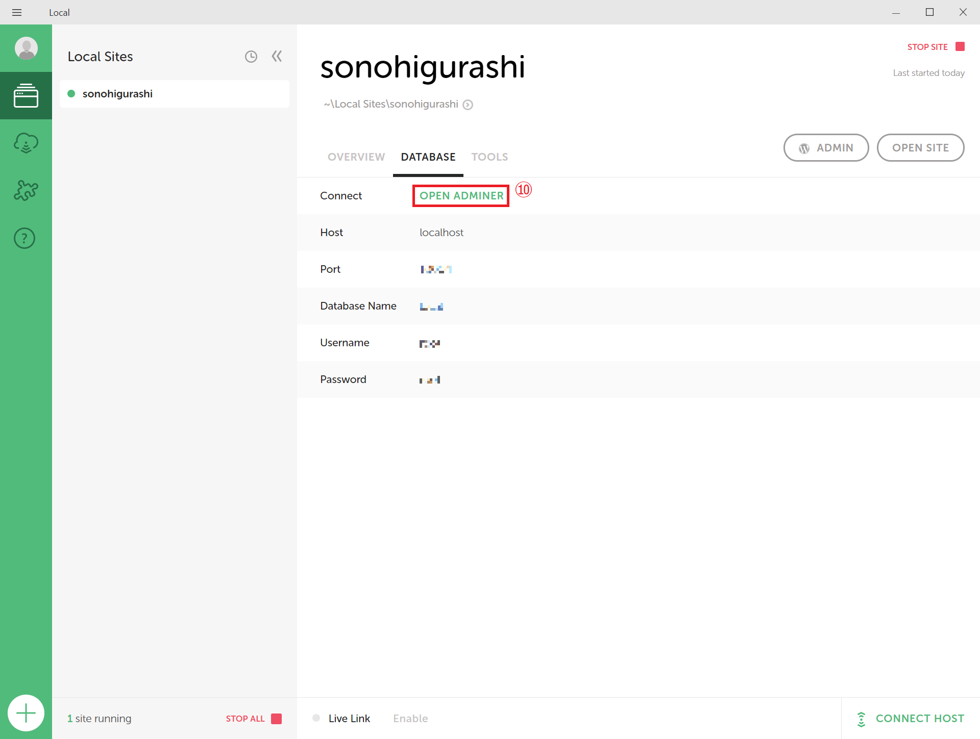Select the Local Sites sidebar icon

pyautogui.click(x=26, y=95)
